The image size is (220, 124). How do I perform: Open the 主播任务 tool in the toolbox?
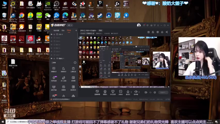tap(73, 69)
